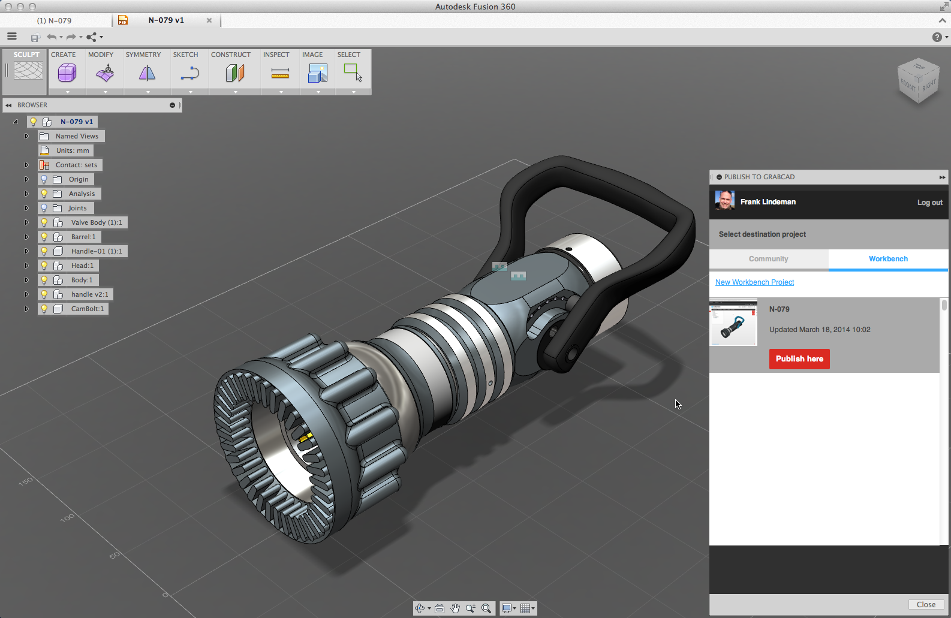
Task: Select the Construct plane icon
Action: click(x=234, y=73)
